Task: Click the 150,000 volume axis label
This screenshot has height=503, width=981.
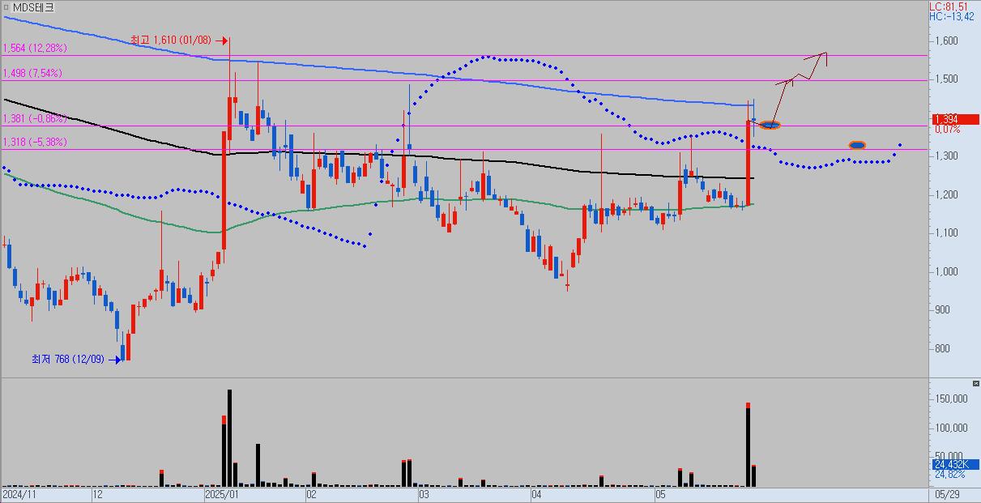Action: (952, 399)
